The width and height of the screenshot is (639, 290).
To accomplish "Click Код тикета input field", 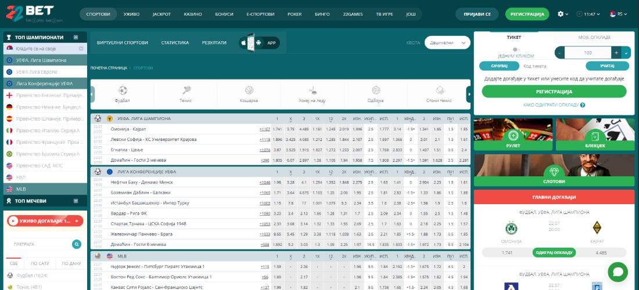I will (552, 66).
